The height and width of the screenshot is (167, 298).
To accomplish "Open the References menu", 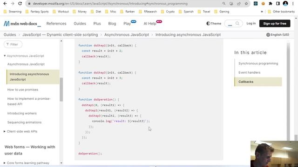I will point(56,24).
